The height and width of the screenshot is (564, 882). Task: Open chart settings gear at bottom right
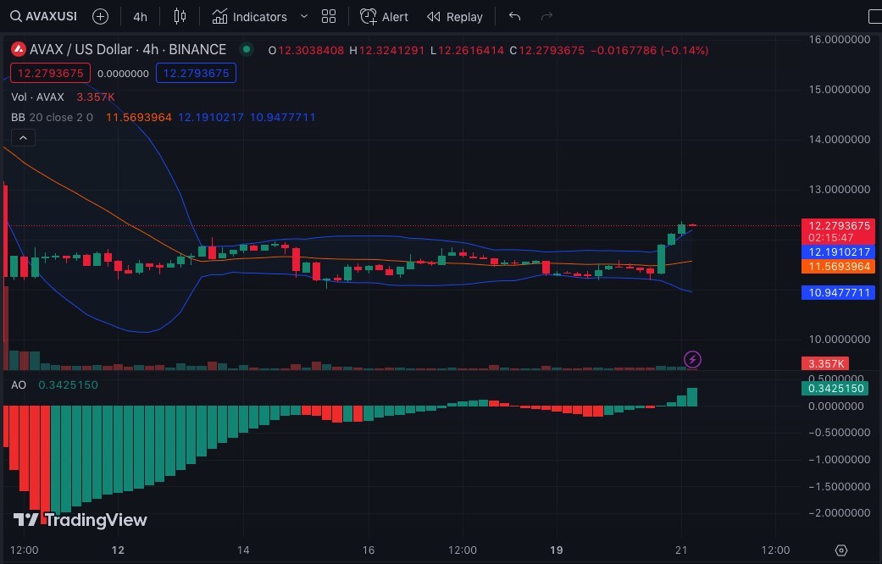pyautogui.click(x=841, y=550)
